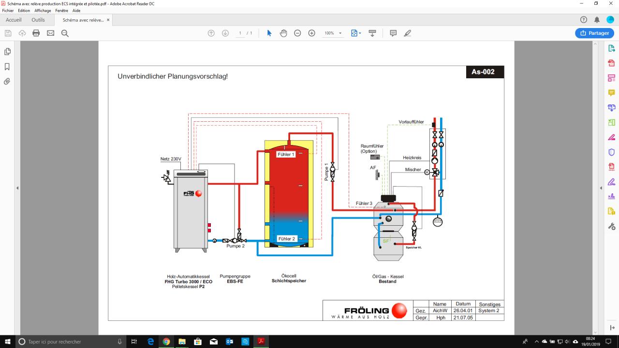
Task: Zoom in with the plus icon
Action: click(x=311, y=33)
